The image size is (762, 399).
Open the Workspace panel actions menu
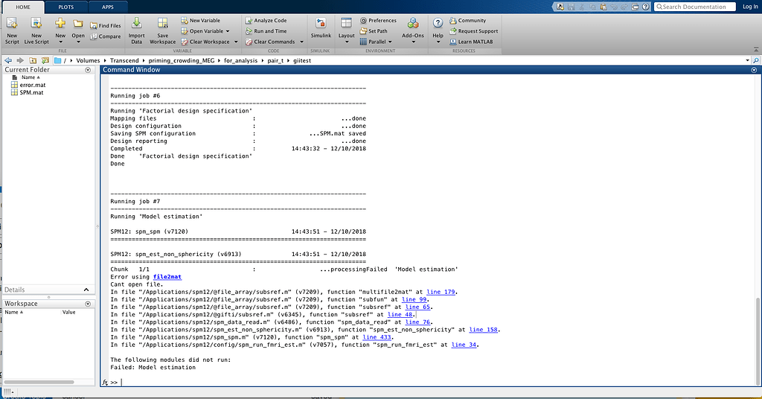[88, 304]
